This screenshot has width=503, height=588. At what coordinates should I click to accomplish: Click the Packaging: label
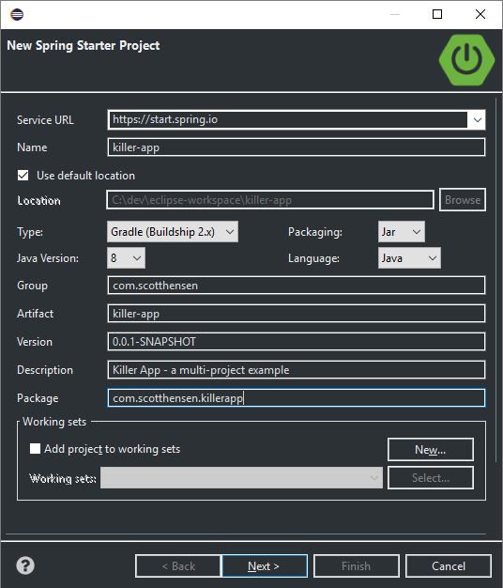tap(315, 232)
